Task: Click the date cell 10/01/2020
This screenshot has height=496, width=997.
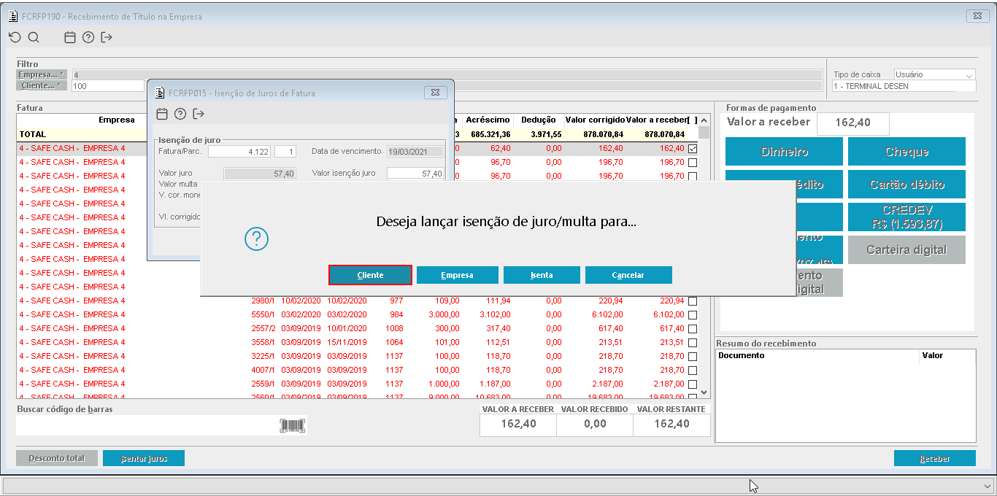Action: 347,328
